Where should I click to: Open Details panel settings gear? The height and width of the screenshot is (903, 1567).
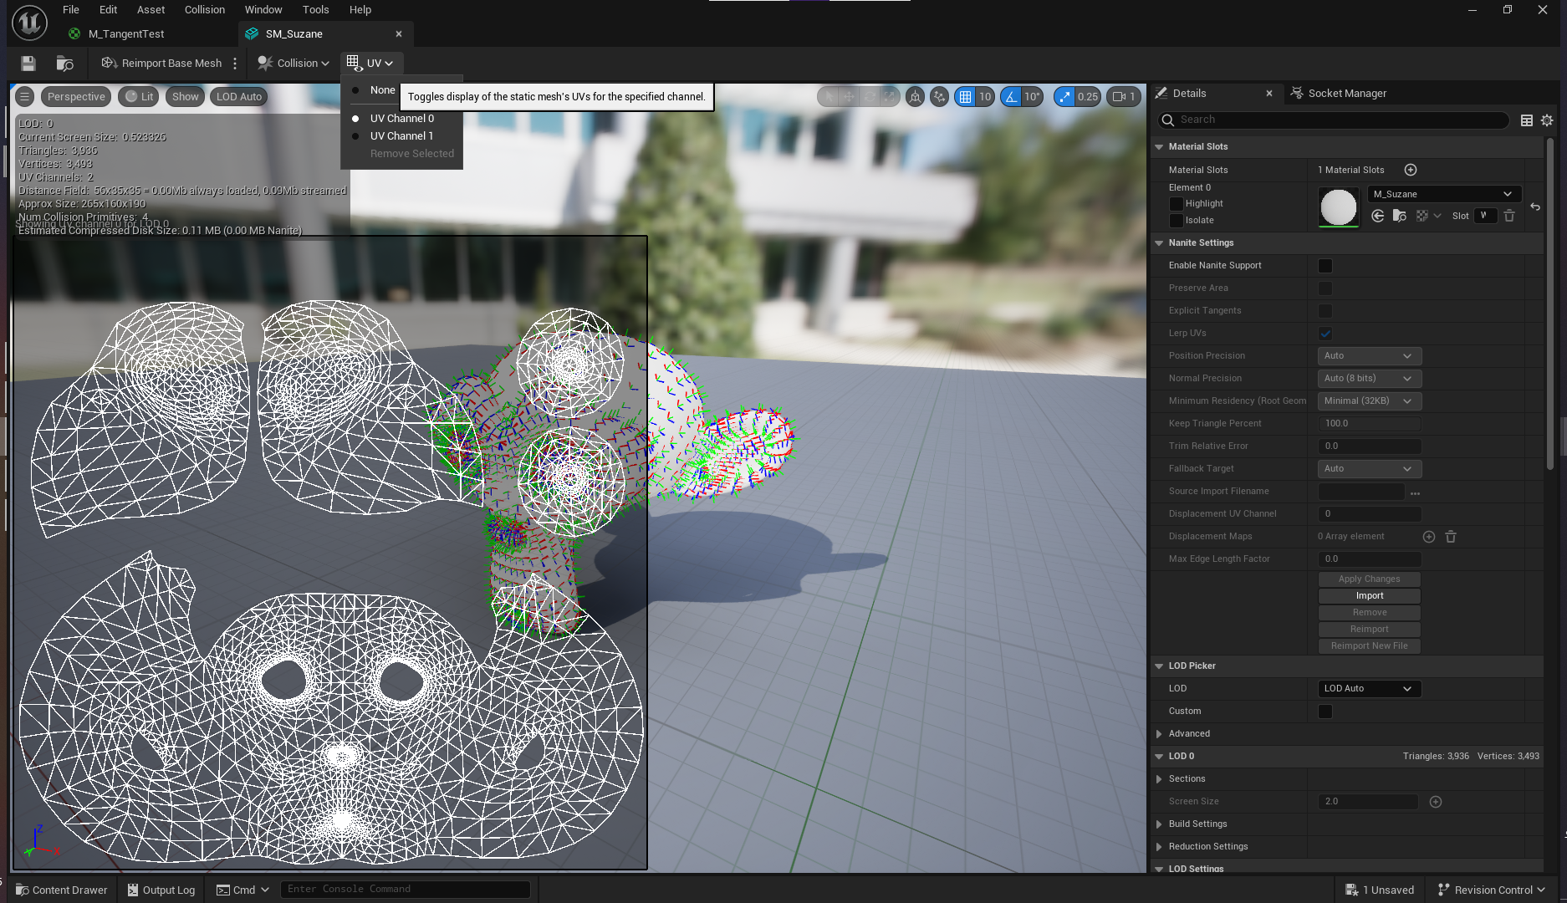pos(1547,120)
